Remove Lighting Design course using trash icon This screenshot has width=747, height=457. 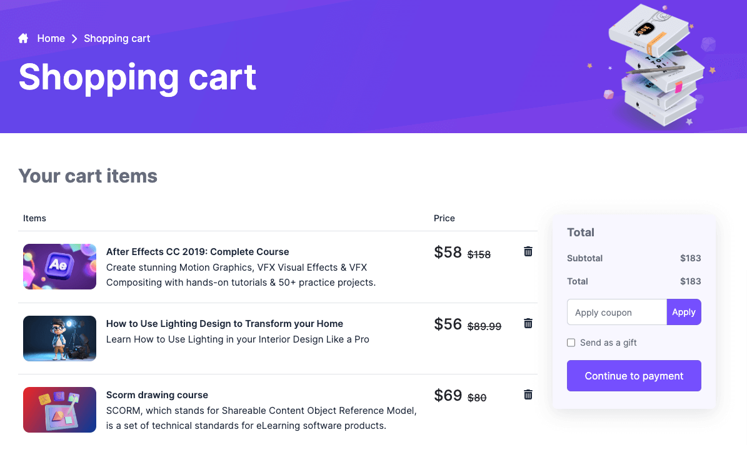pos(528,323)
